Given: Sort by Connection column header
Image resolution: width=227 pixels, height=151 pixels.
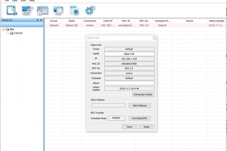Looking at the screenshot, I should tap(90, 21).
